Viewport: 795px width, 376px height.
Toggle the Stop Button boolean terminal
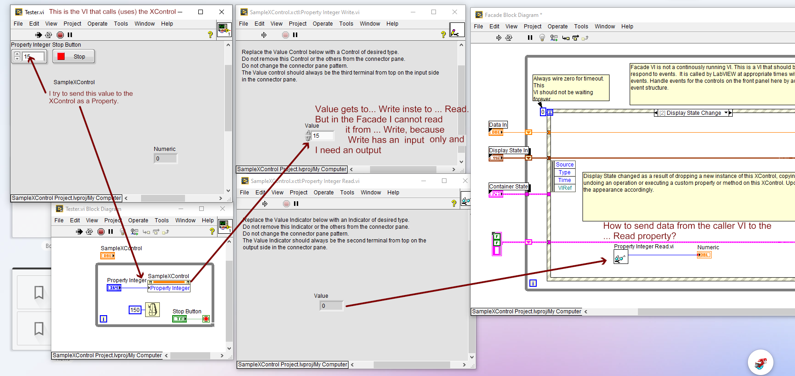click(179, 319)
